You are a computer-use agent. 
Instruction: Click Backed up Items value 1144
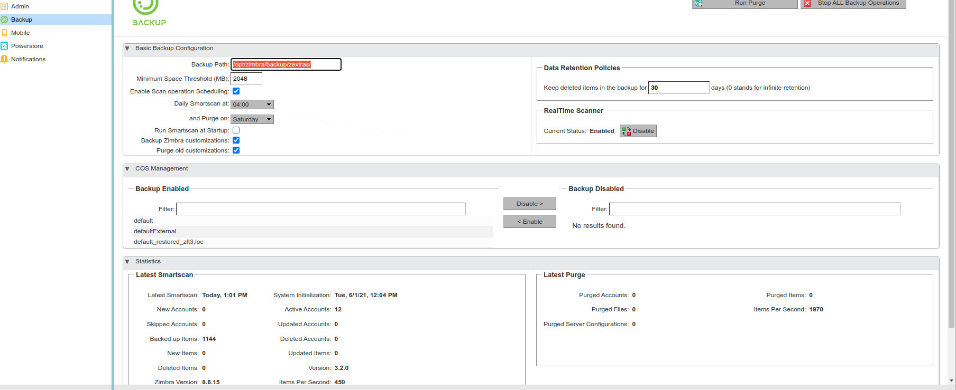pyautogui.click(x=209, y=339)
